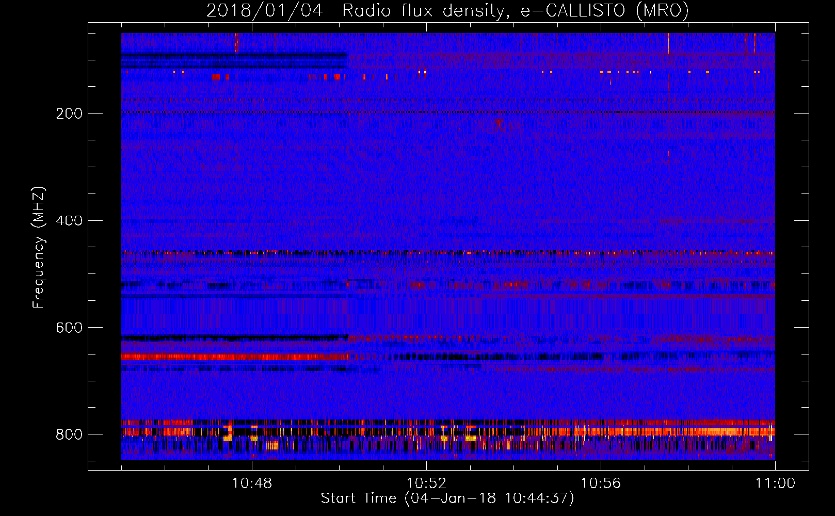Select the '800' frequency axis label
Screen dimensions: 835x516
pos(69,434)
